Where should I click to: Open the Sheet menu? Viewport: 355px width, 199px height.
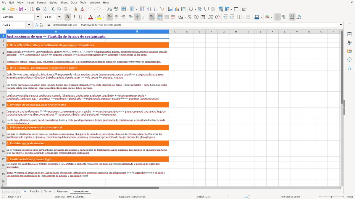pos(64,2)
